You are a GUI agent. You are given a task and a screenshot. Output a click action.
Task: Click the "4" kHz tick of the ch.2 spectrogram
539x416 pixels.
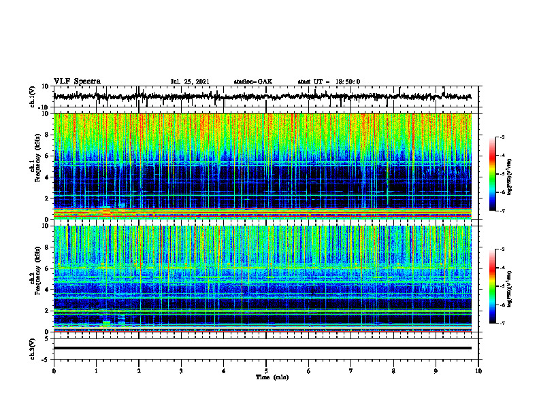tap(47, 290)
